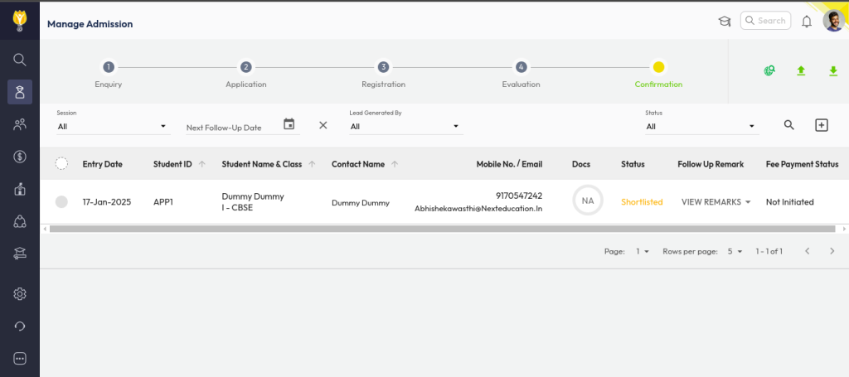The height and width of the screenshot is (377, 849).
Task: Open the Lead Generated By dropdown
Action: (x=405, y=127)
